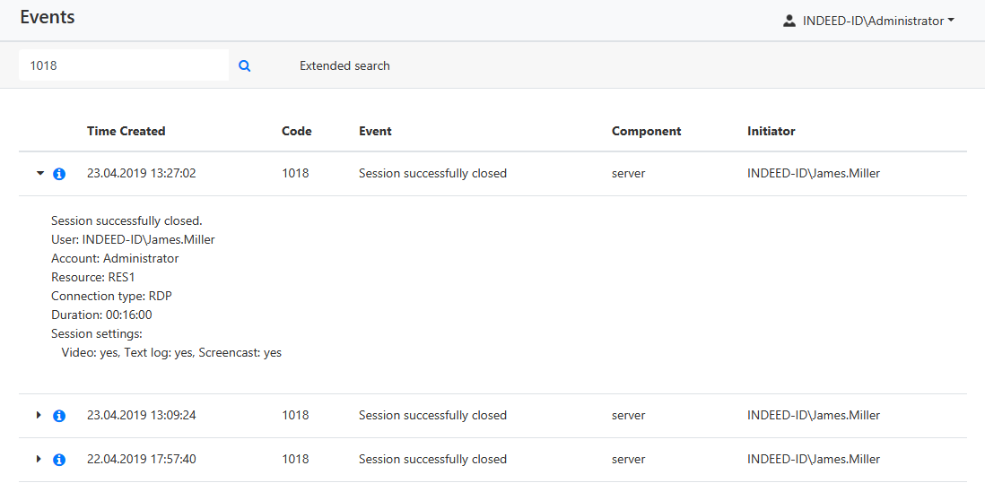Expand the 13:09:24 event row
Viewport: 985px width, 483px height.
(39, 415)
